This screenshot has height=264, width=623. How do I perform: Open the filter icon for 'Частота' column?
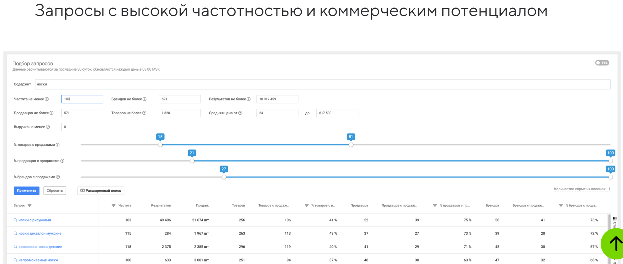[114, 206]
